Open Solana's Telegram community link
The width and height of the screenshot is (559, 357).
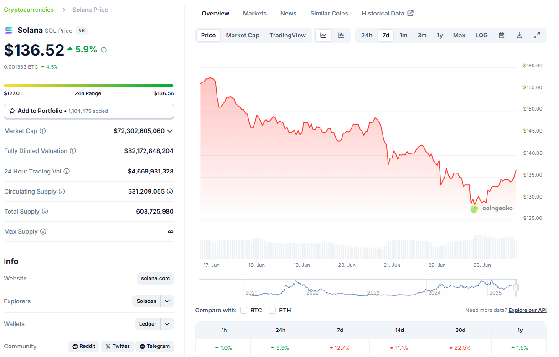pos(155,347)
